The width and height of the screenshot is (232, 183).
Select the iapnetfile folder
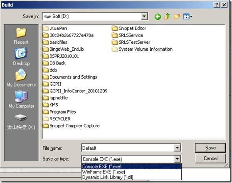(x=55, y=98)
